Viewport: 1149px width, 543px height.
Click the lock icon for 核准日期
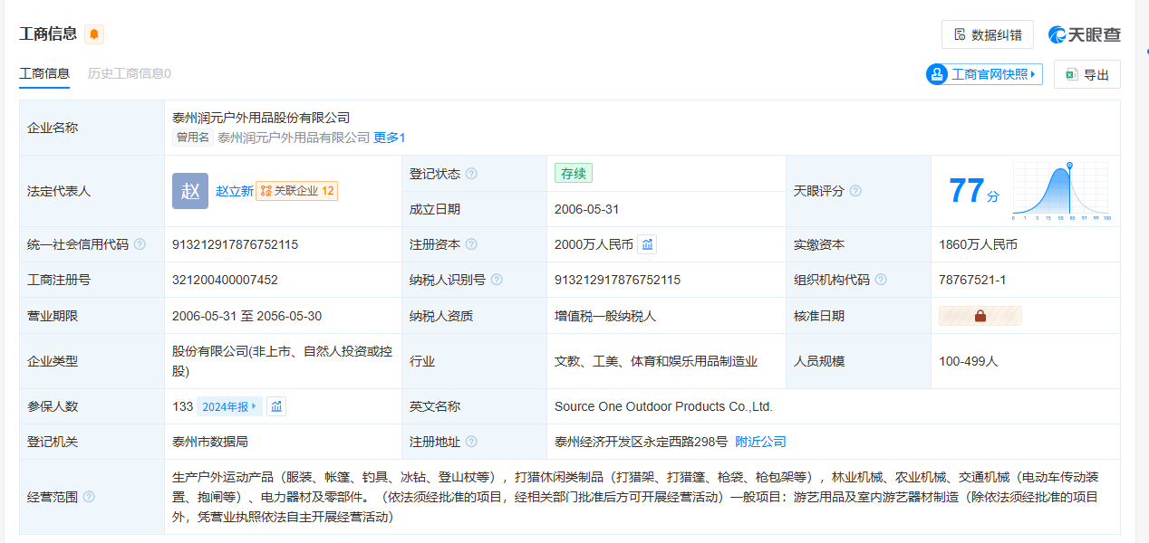pyautogui.click(x=980, y=316)
